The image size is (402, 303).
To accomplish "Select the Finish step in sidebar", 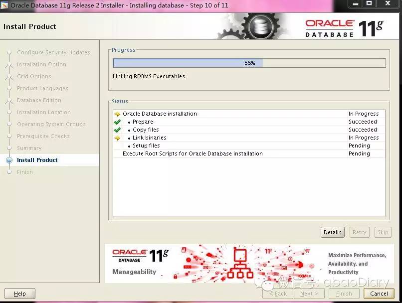I will pyautogui.click(x=25, y=172).
